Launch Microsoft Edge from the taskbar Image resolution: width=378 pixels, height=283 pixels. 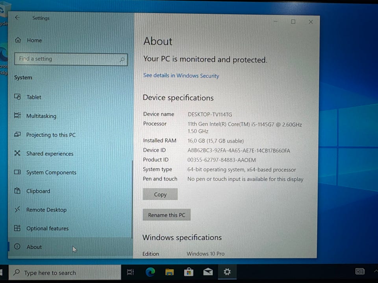click(x=150, y=272)
